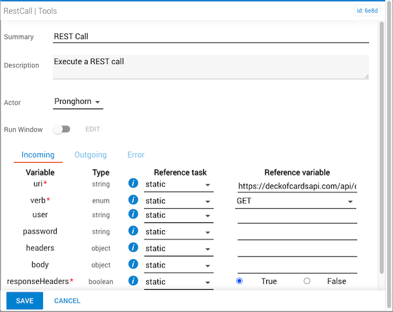The image size is (393, 312).
Task: Click the info icon for headers variable
Action: coord(133,248)
